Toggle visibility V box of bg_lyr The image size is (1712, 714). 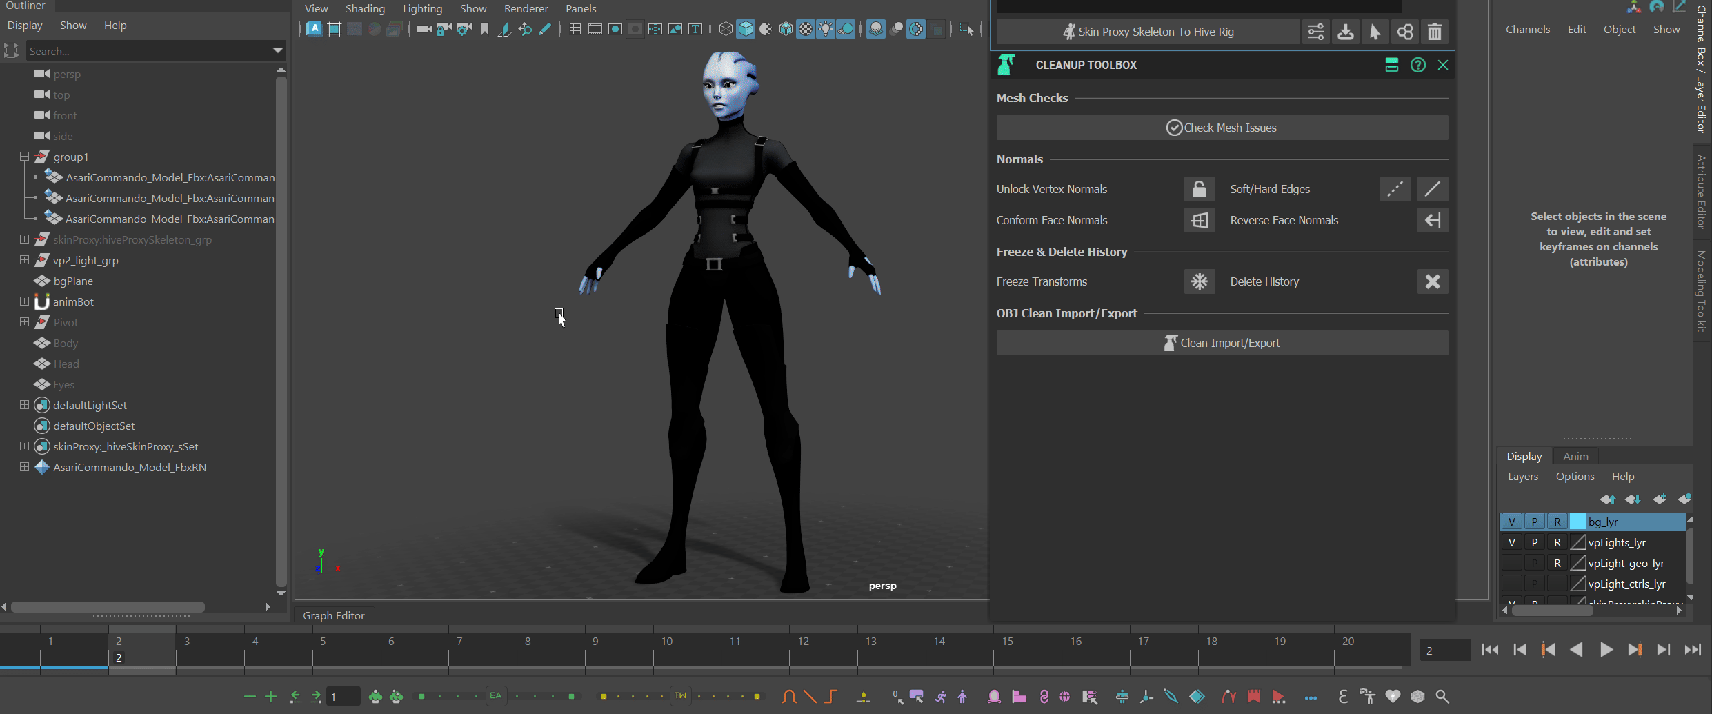(x=1511, y=522)
